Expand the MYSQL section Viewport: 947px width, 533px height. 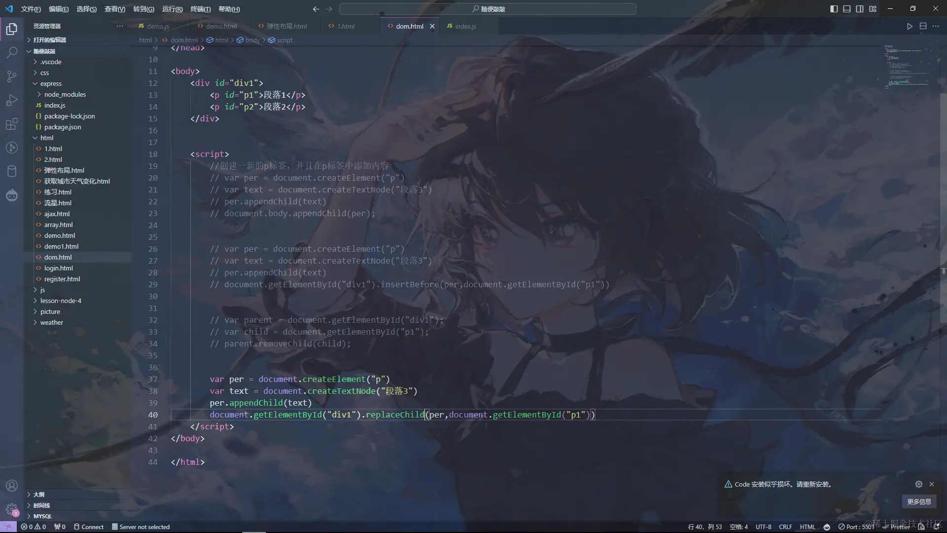[x=42, y=516]
